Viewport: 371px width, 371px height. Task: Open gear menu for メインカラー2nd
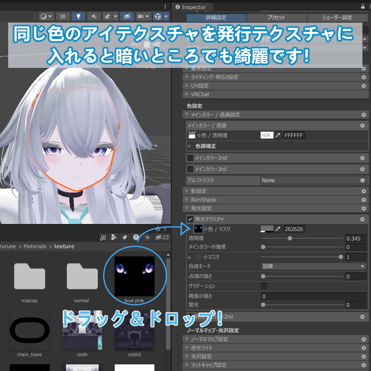362,158
